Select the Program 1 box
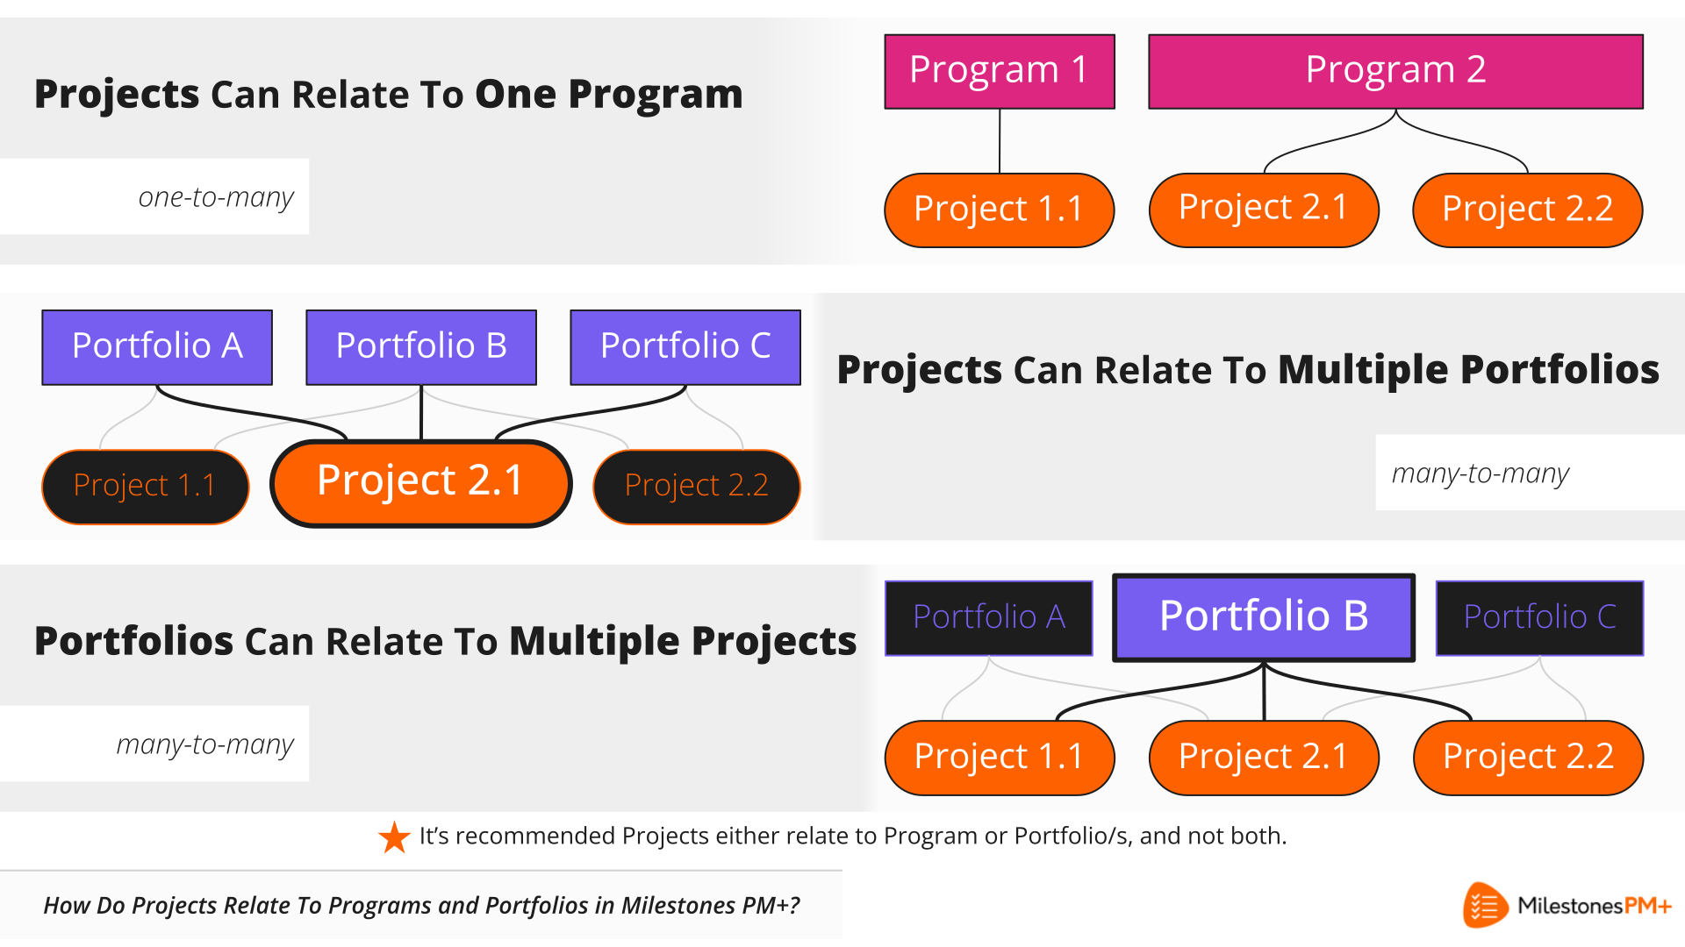The width and height of the screenshot is (1685, 947). tap(1000, 72)
